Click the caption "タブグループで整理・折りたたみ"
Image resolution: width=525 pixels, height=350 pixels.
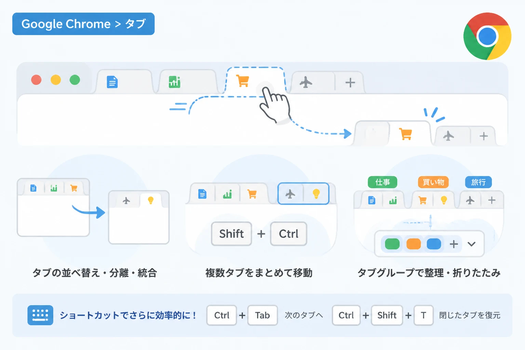pyautogui.click(x=429, y=273)
